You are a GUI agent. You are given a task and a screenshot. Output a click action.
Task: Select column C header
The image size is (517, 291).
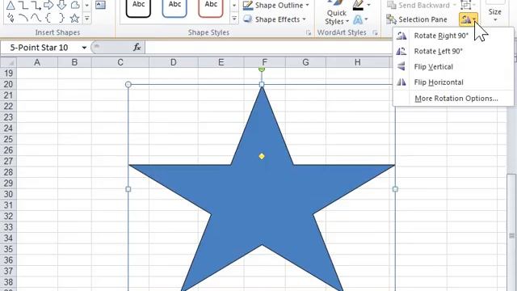pos(120,62)
